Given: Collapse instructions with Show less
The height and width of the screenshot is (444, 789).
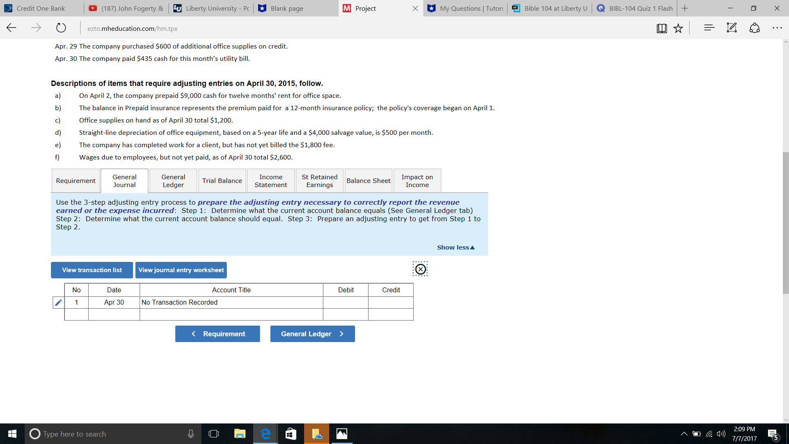Looking at the screenshot, I should coord(455,247).
